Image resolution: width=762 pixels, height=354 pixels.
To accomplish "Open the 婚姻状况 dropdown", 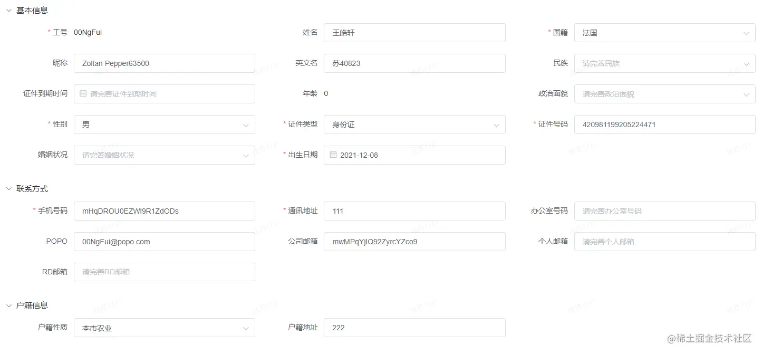I will pos(165,155).
